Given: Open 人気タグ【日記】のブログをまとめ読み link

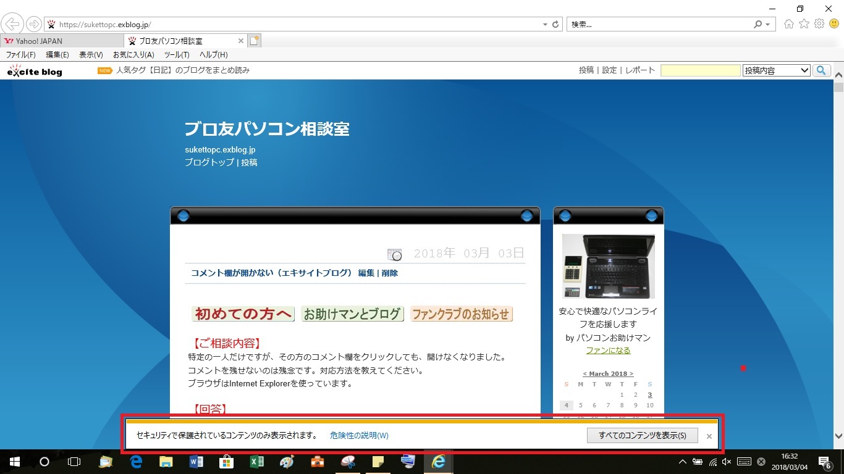Looking at the screenshot, I should [x=183, y=70].
